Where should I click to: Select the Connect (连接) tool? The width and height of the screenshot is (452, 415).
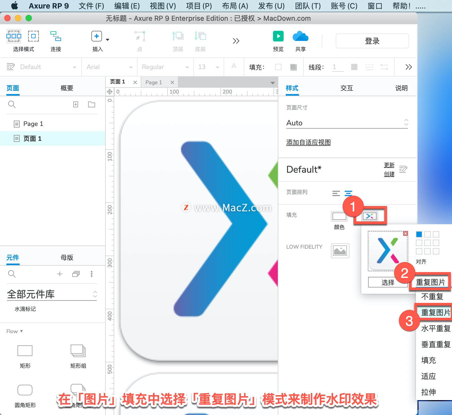[56, 36]
